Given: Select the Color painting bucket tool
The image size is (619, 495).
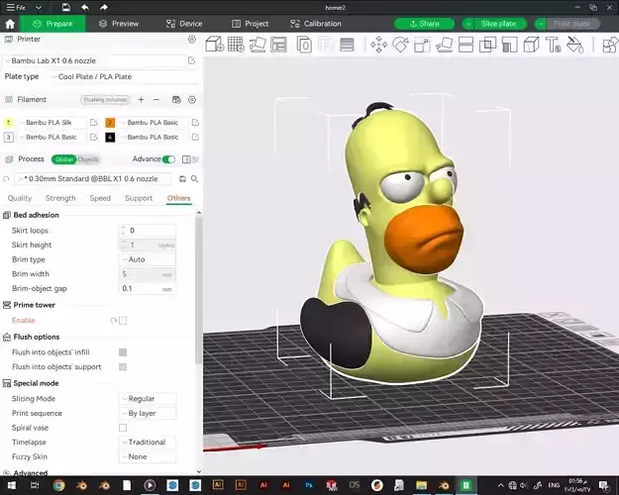Looking at the screenshot, I should click(574, 45).
